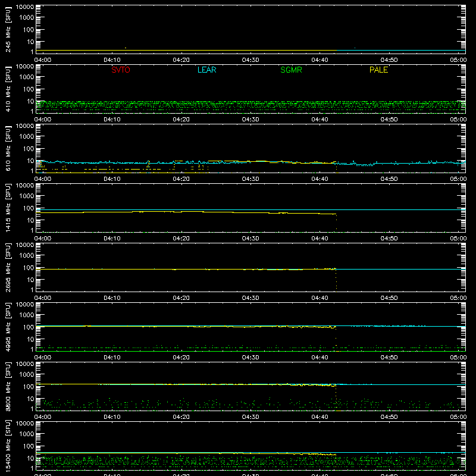Click the 1000 y-axis value on 4995 MHz panel
This screenshot has width=476, height=476.
(27, 315)
